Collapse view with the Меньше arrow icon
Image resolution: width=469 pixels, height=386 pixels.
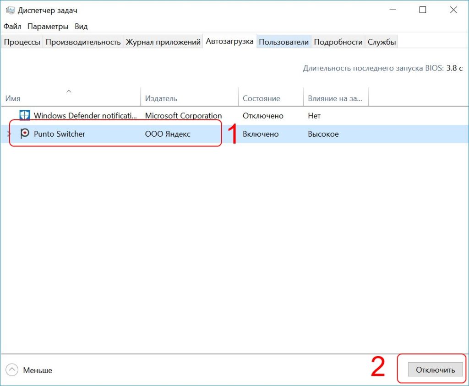(12, 370)
